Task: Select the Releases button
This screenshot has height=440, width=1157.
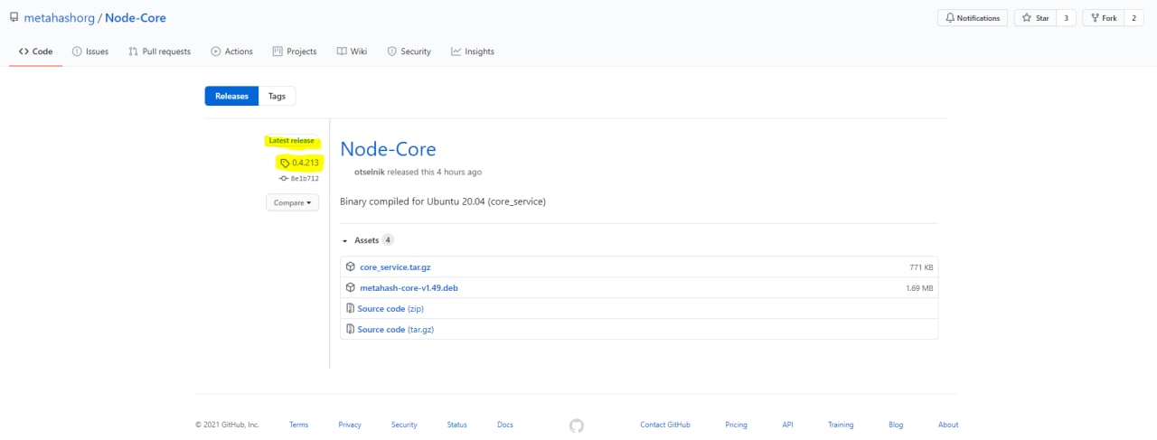Action: tap(231, 96)
